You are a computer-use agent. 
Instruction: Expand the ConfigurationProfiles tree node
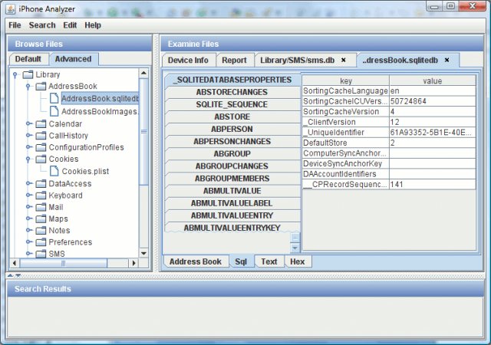pyautogui.click(x=28, y=147)
